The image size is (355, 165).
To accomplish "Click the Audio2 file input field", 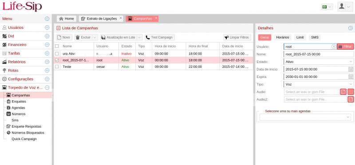I will [x=316, y=99].
